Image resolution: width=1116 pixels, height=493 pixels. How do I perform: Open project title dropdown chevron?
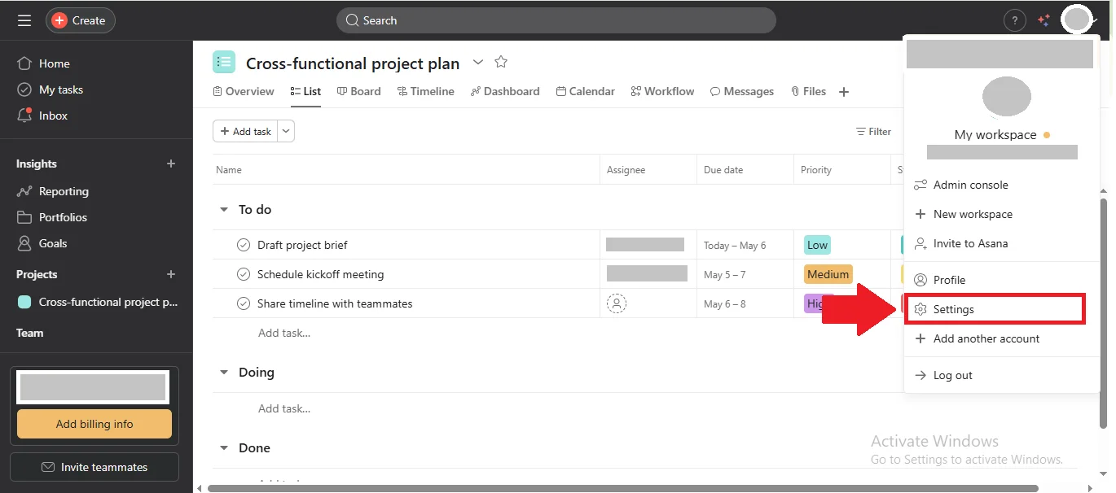[478, 62]
